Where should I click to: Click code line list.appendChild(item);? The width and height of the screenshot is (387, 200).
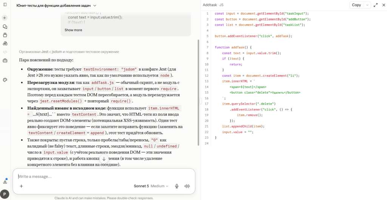point(243,126)
